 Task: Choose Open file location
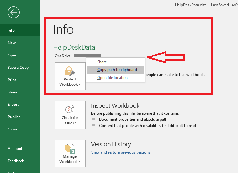point(115,78)
